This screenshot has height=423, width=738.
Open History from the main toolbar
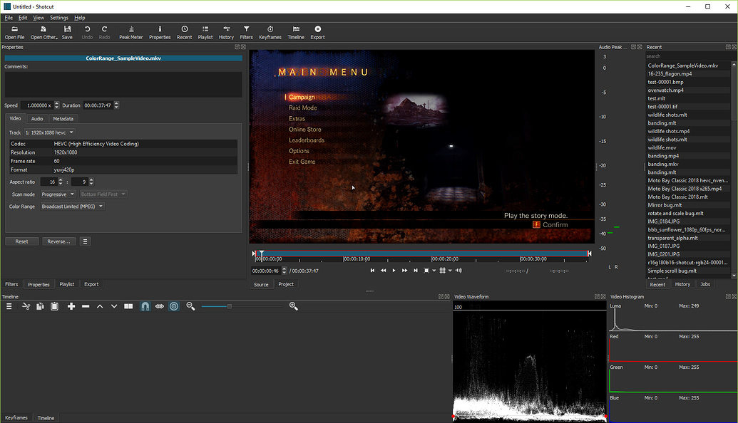tap(226, 33)
